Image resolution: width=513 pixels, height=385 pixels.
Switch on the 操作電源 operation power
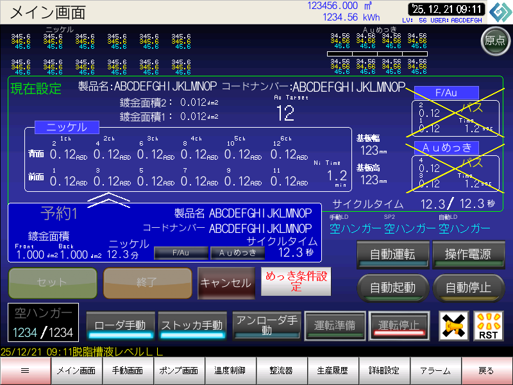pyautogui.click(x=467, y=254)
